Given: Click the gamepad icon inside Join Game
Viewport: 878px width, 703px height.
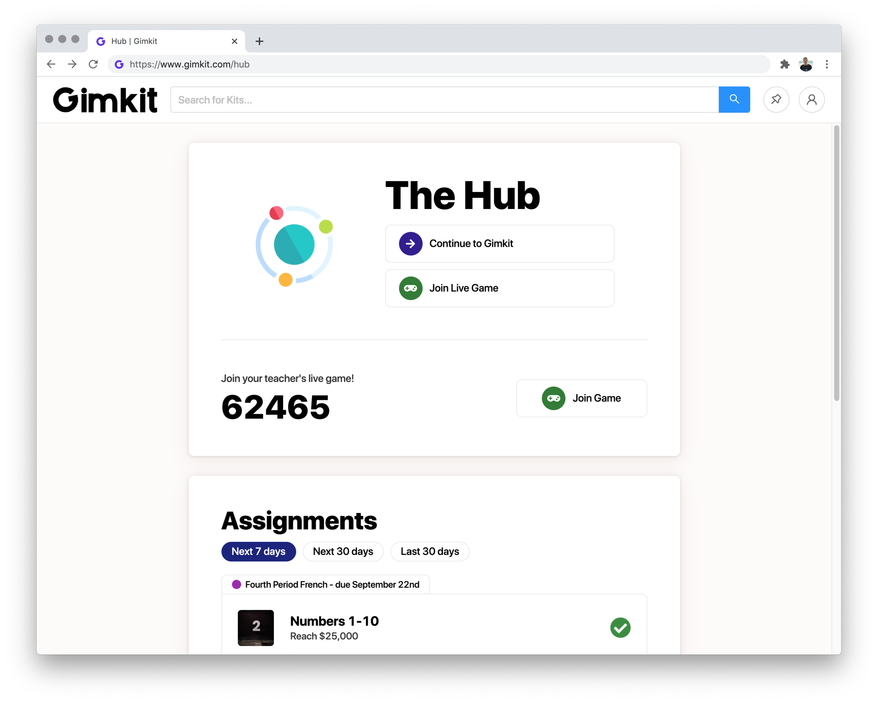Looking at the screenshot, I should tap(553, 398).
